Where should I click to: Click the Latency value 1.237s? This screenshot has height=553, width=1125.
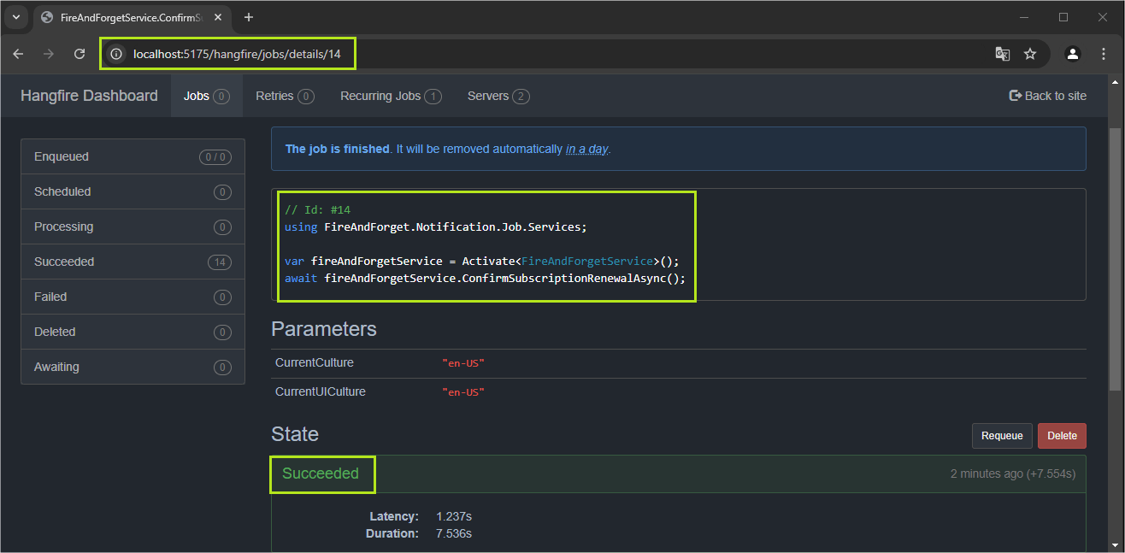point(454,516)
